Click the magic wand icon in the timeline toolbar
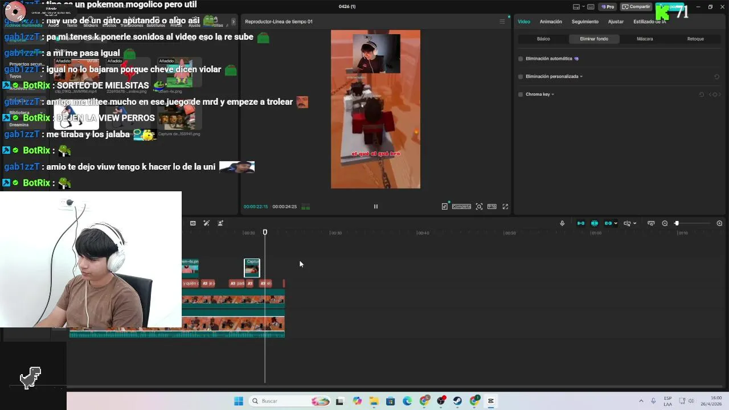The width and height of the screenshot is (729, 410). [206, 223]
